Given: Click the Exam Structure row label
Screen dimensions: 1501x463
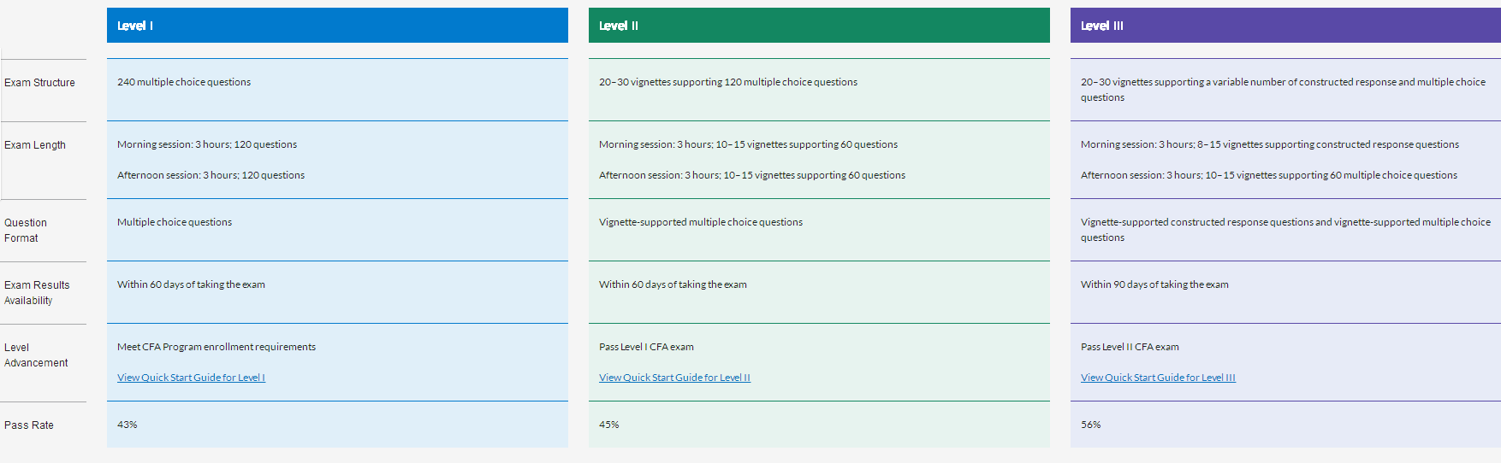Looking at the screenshot, I should pos(39,83).
